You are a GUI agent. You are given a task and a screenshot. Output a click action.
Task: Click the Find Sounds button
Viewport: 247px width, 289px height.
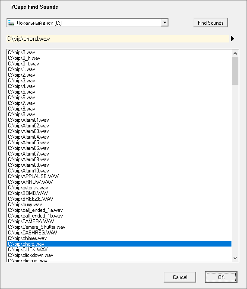pyautogui.click(x=210, y=23)
